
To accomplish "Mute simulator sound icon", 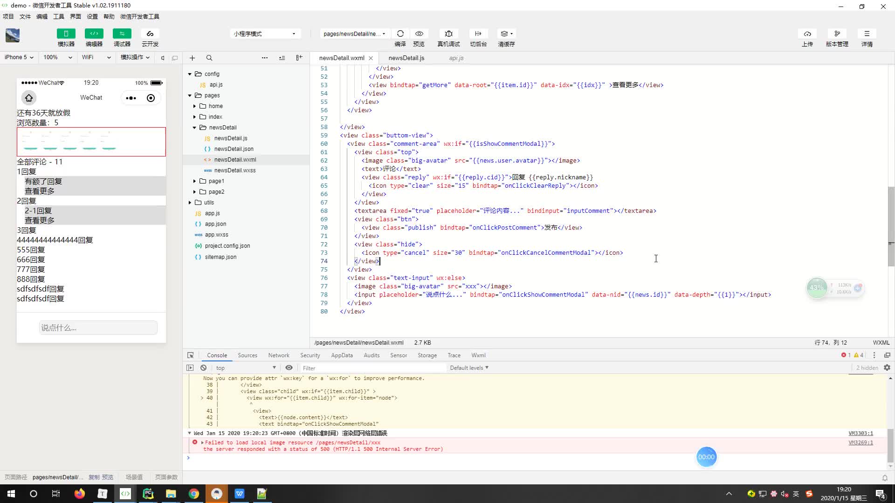I will pos(163,58).
